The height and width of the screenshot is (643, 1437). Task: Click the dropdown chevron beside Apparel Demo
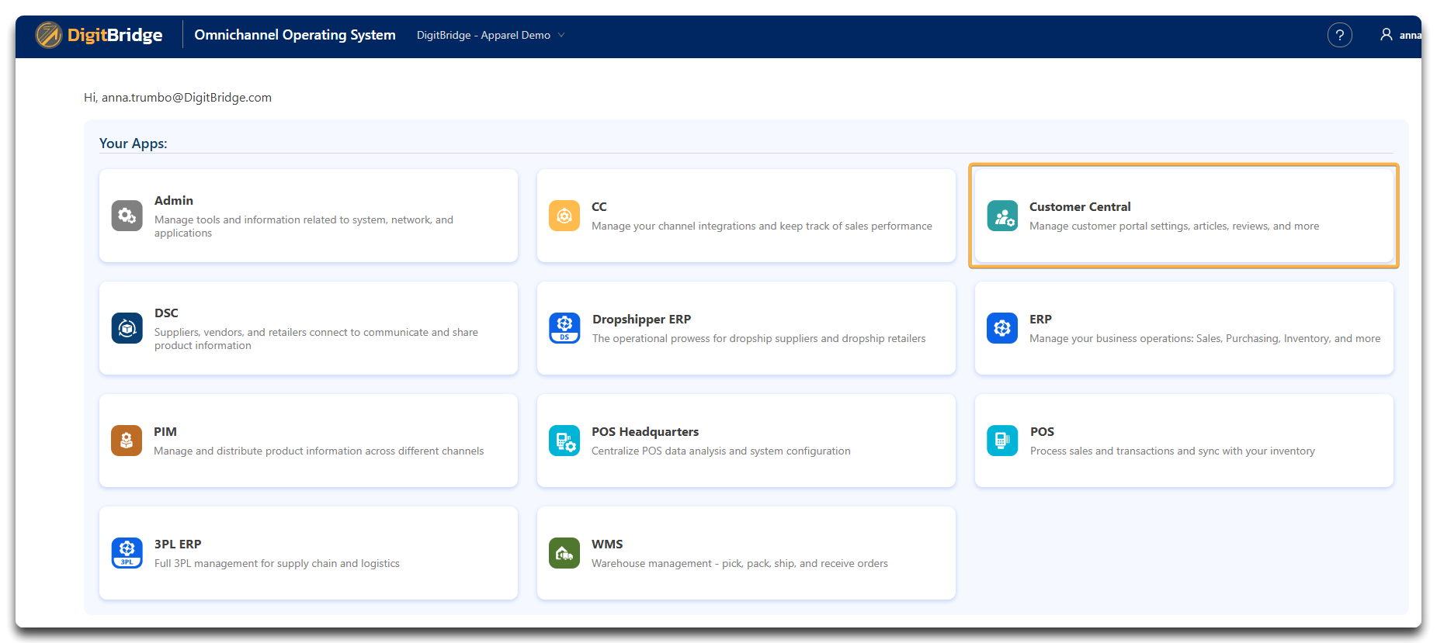click(x=561, y=35)
